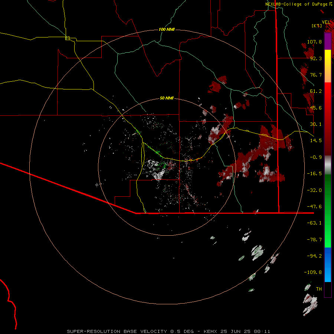The height and width of the screenshot is (334, 334).
Task: Click the -16.5 velocity scale value
Action: 314,174
